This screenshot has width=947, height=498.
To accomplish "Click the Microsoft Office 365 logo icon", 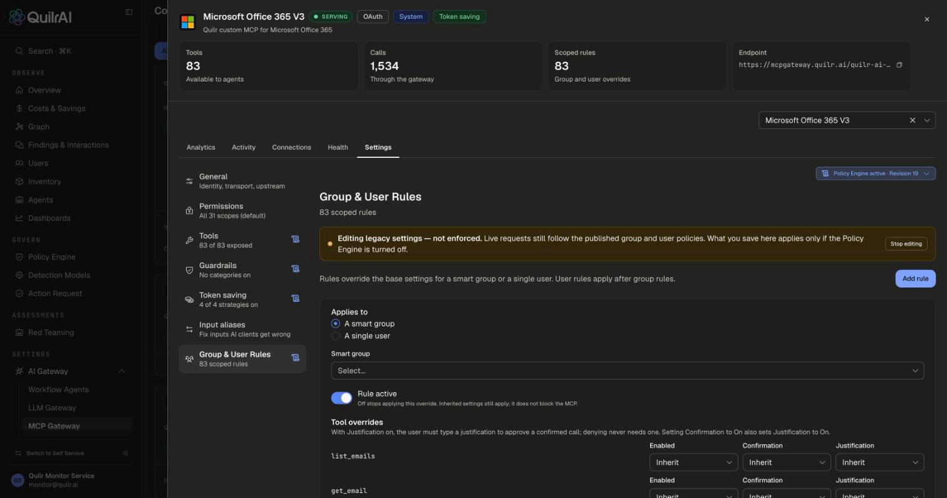I will [x=187, y=22].
